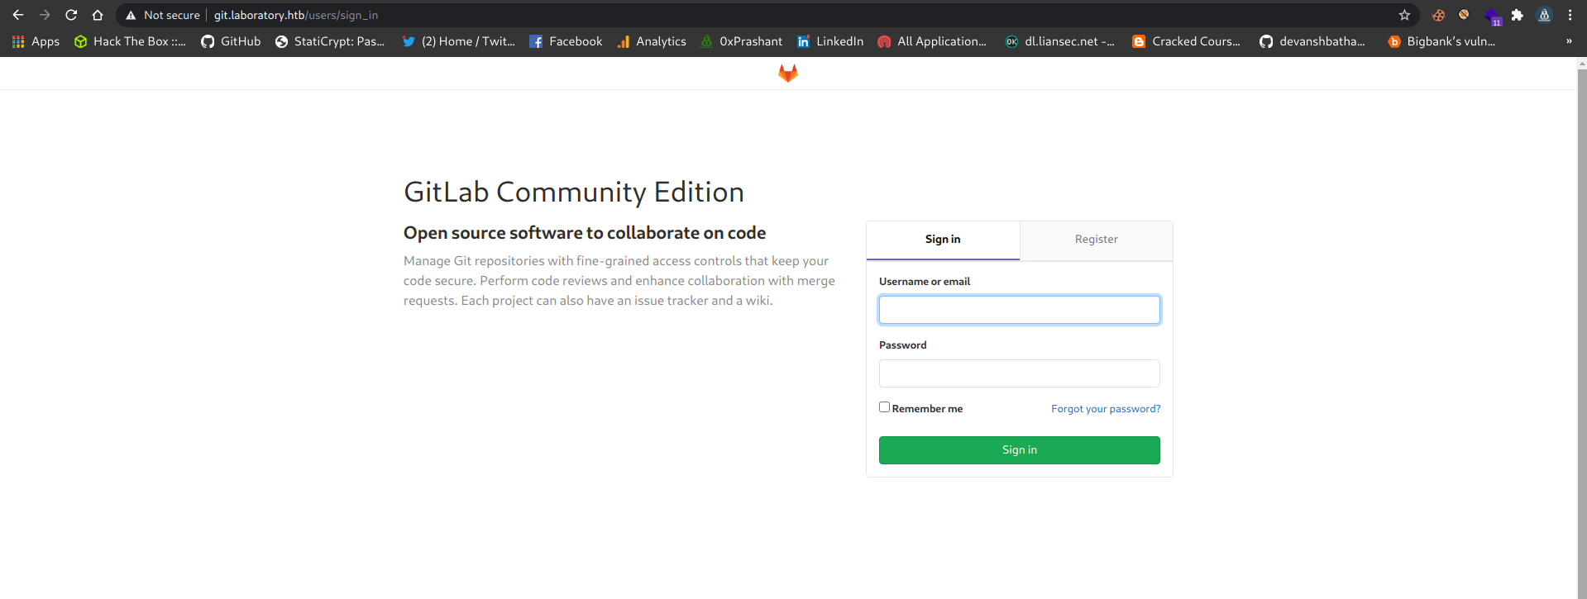Open the Apps grid bookmark
Image resolution: width=1587 pixels, height=599 pixels.
coord(36,41)
